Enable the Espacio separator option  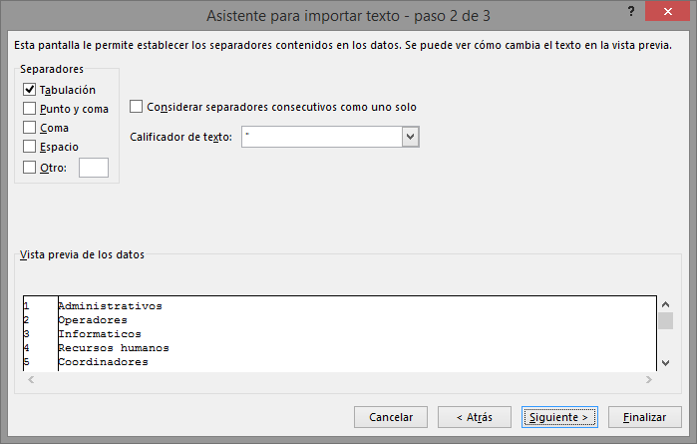point(30,147)
